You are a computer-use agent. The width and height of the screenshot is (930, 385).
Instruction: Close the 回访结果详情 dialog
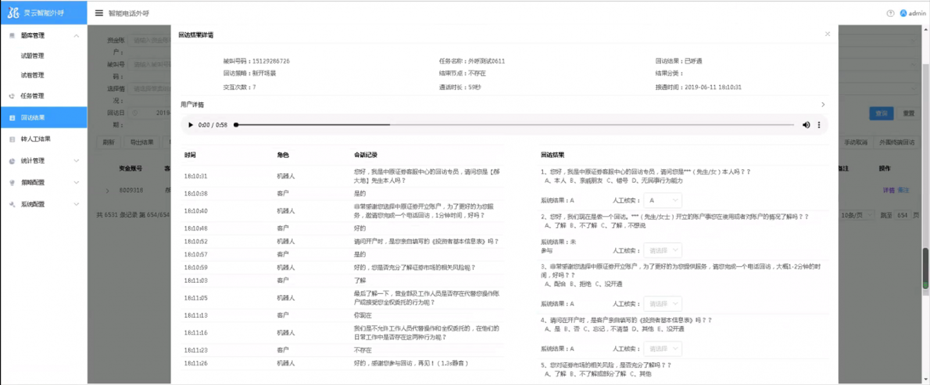coord(827,34)
